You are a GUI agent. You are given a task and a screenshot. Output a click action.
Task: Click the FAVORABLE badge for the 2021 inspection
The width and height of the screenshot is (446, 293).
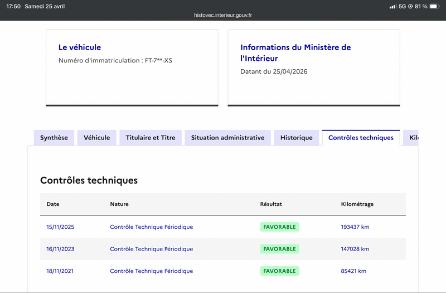(279, 271)
